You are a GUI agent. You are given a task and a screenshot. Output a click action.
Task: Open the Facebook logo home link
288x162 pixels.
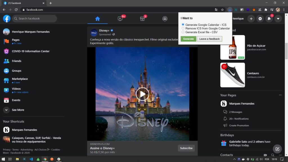point(7,19)
